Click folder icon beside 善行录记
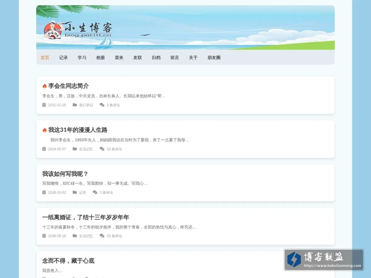This screenshot has width=371, height=278. pos(75,105)
